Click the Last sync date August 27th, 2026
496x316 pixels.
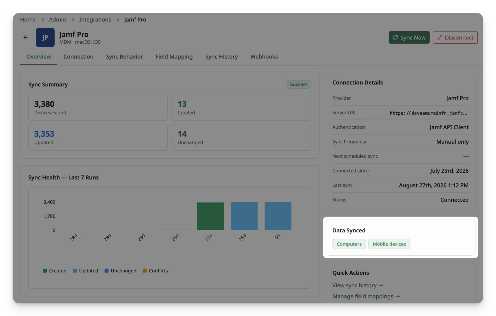click(x=433, y=185)
